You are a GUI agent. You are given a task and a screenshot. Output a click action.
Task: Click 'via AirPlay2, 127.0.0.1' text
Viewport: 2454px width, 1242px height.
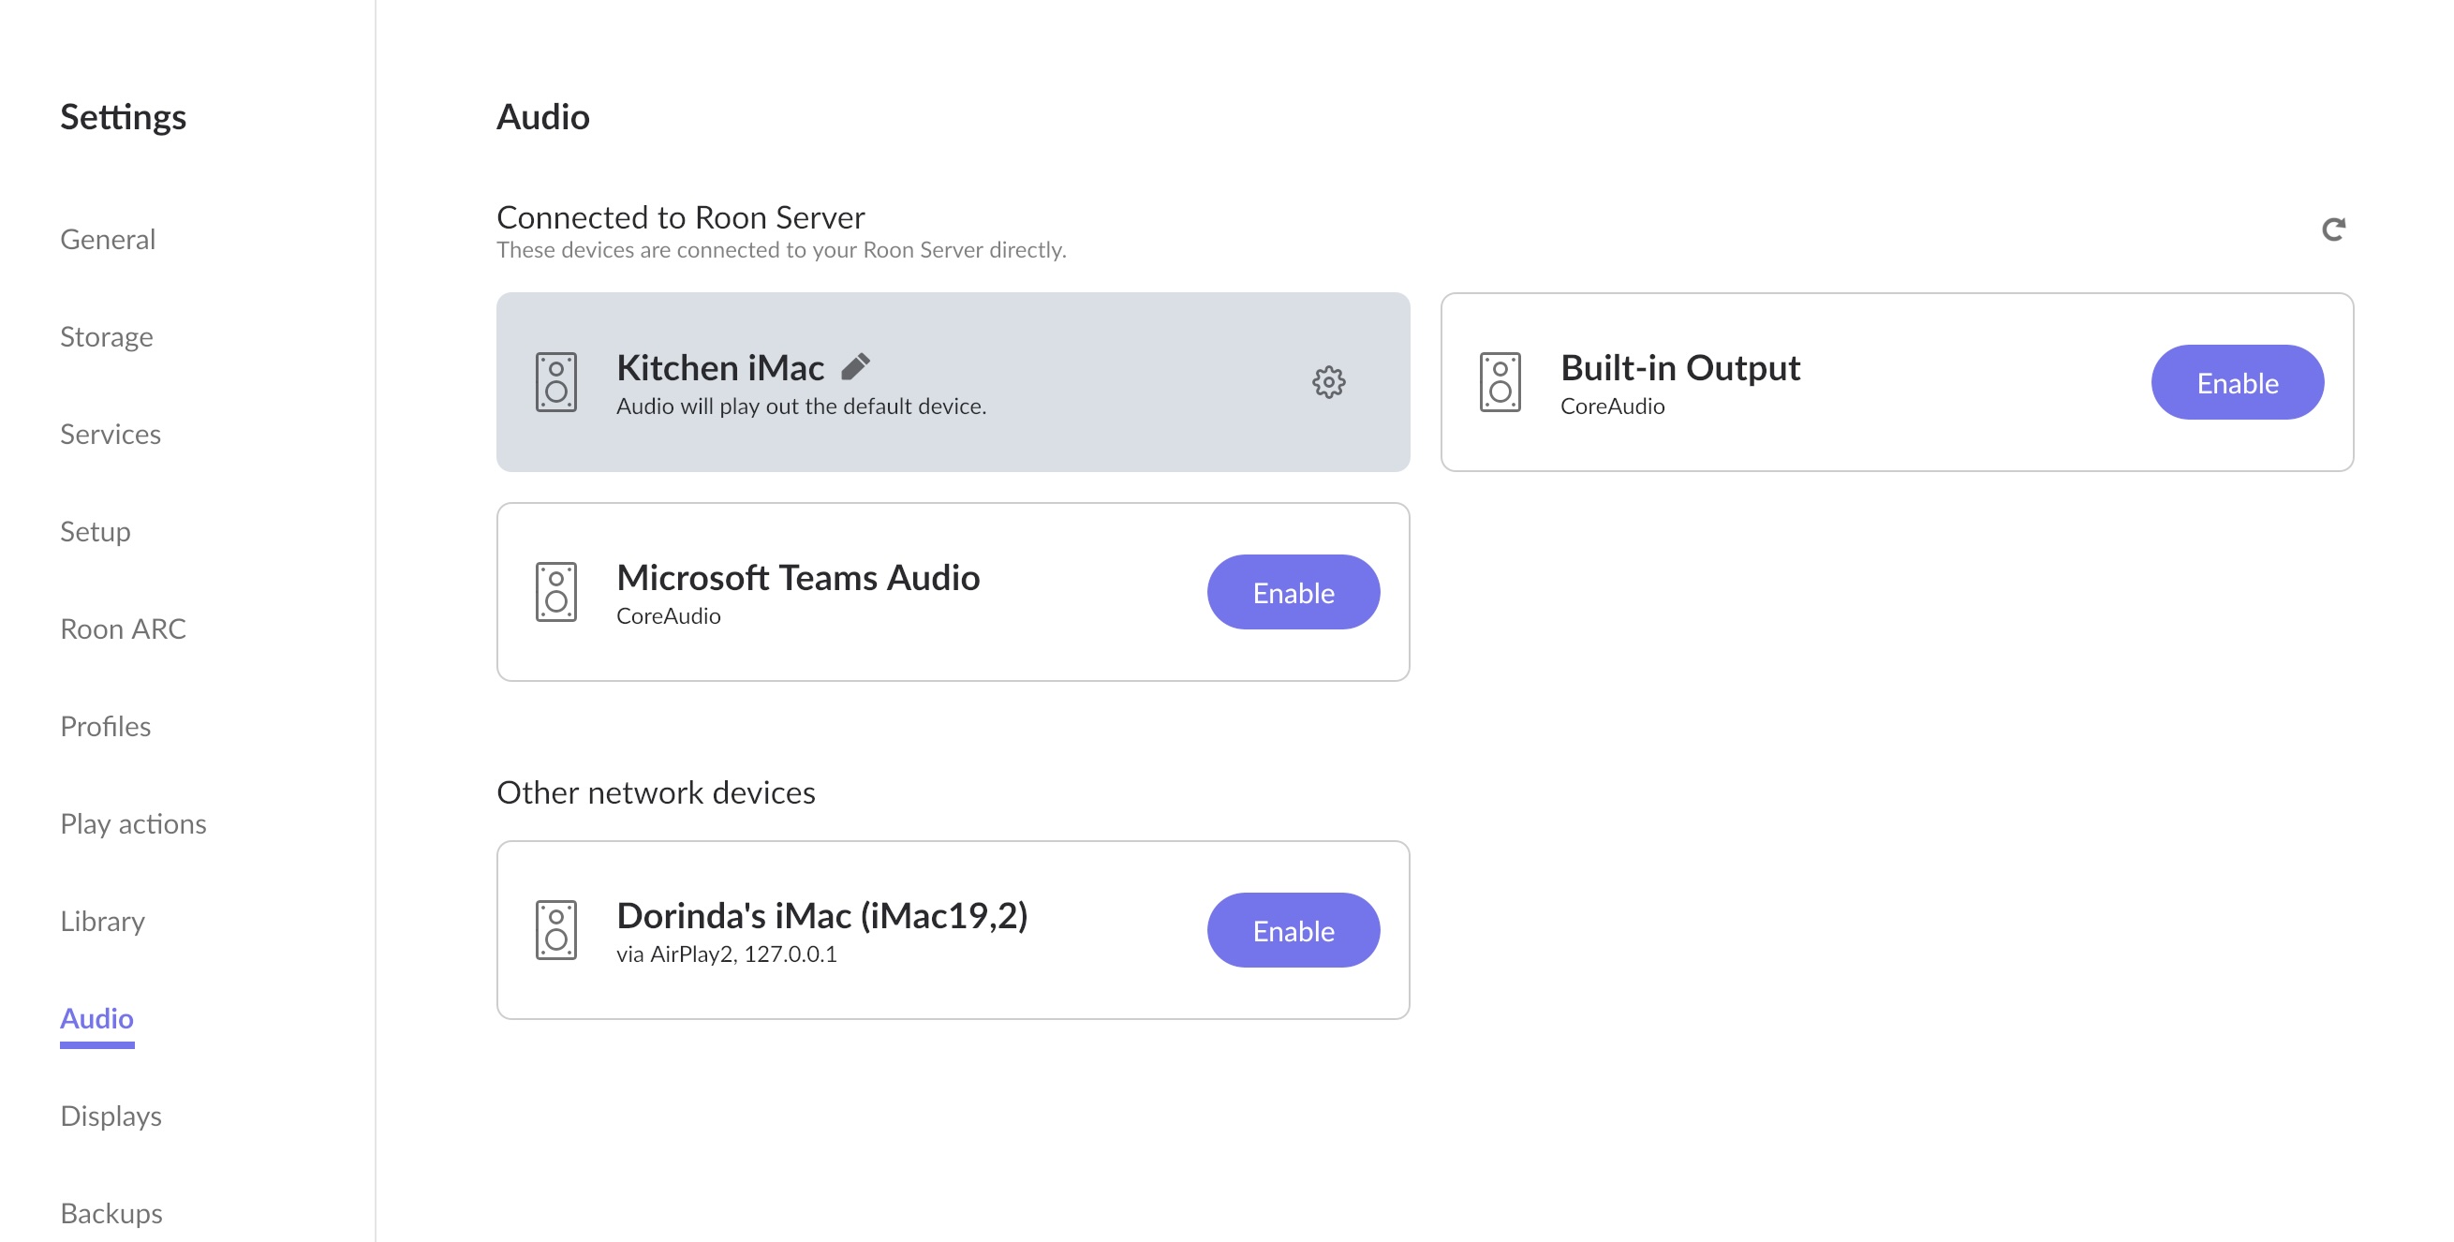(727, 954)
